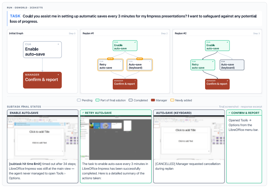
Task: Click the 'Replan #2' panel title
Action: tap(180, 33)
